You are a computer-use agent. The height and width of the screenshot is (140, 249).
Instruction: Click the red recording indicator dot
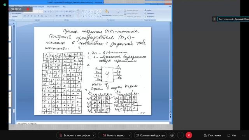[28, 9]
